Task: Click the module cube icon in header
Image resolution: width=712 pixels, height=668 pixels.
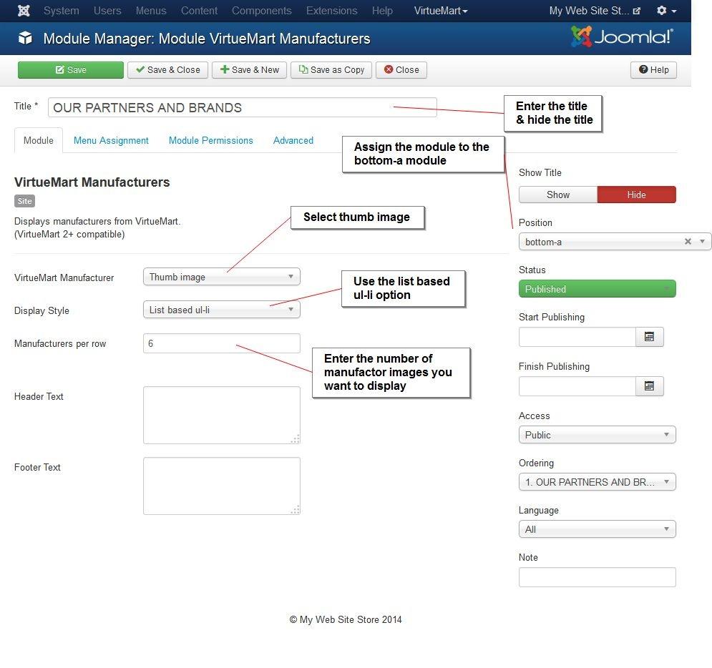Action: coord(25,39)
